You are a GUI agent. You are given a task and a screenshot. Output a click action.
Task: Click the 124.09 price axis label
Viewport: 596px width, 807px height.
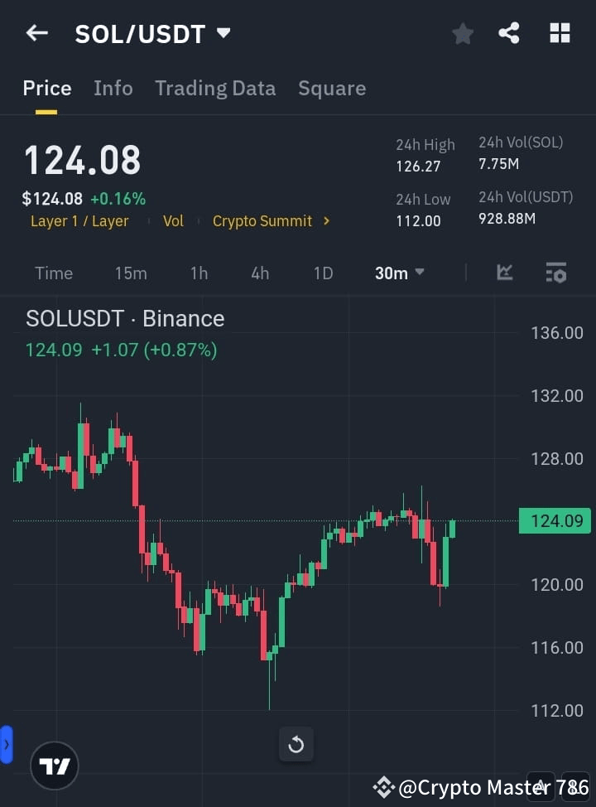click(x=555, y=520)
